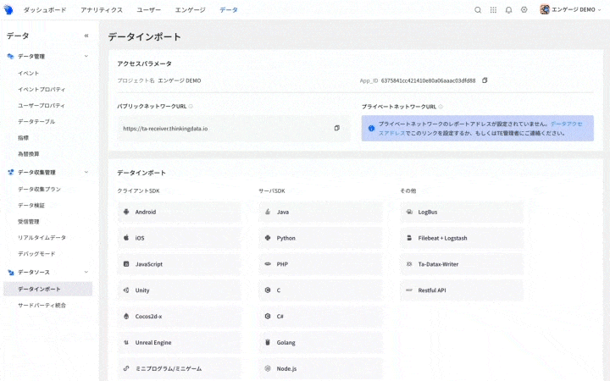Click the iOS apple icon

coord(126,238)
